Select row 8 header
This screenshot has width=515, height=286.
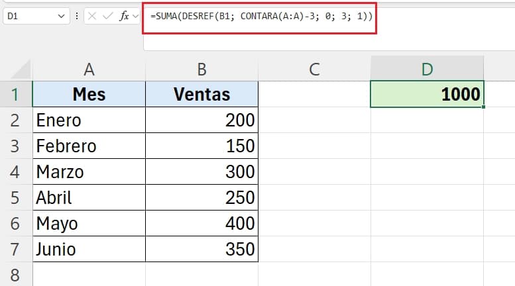[x=16, y=275]
